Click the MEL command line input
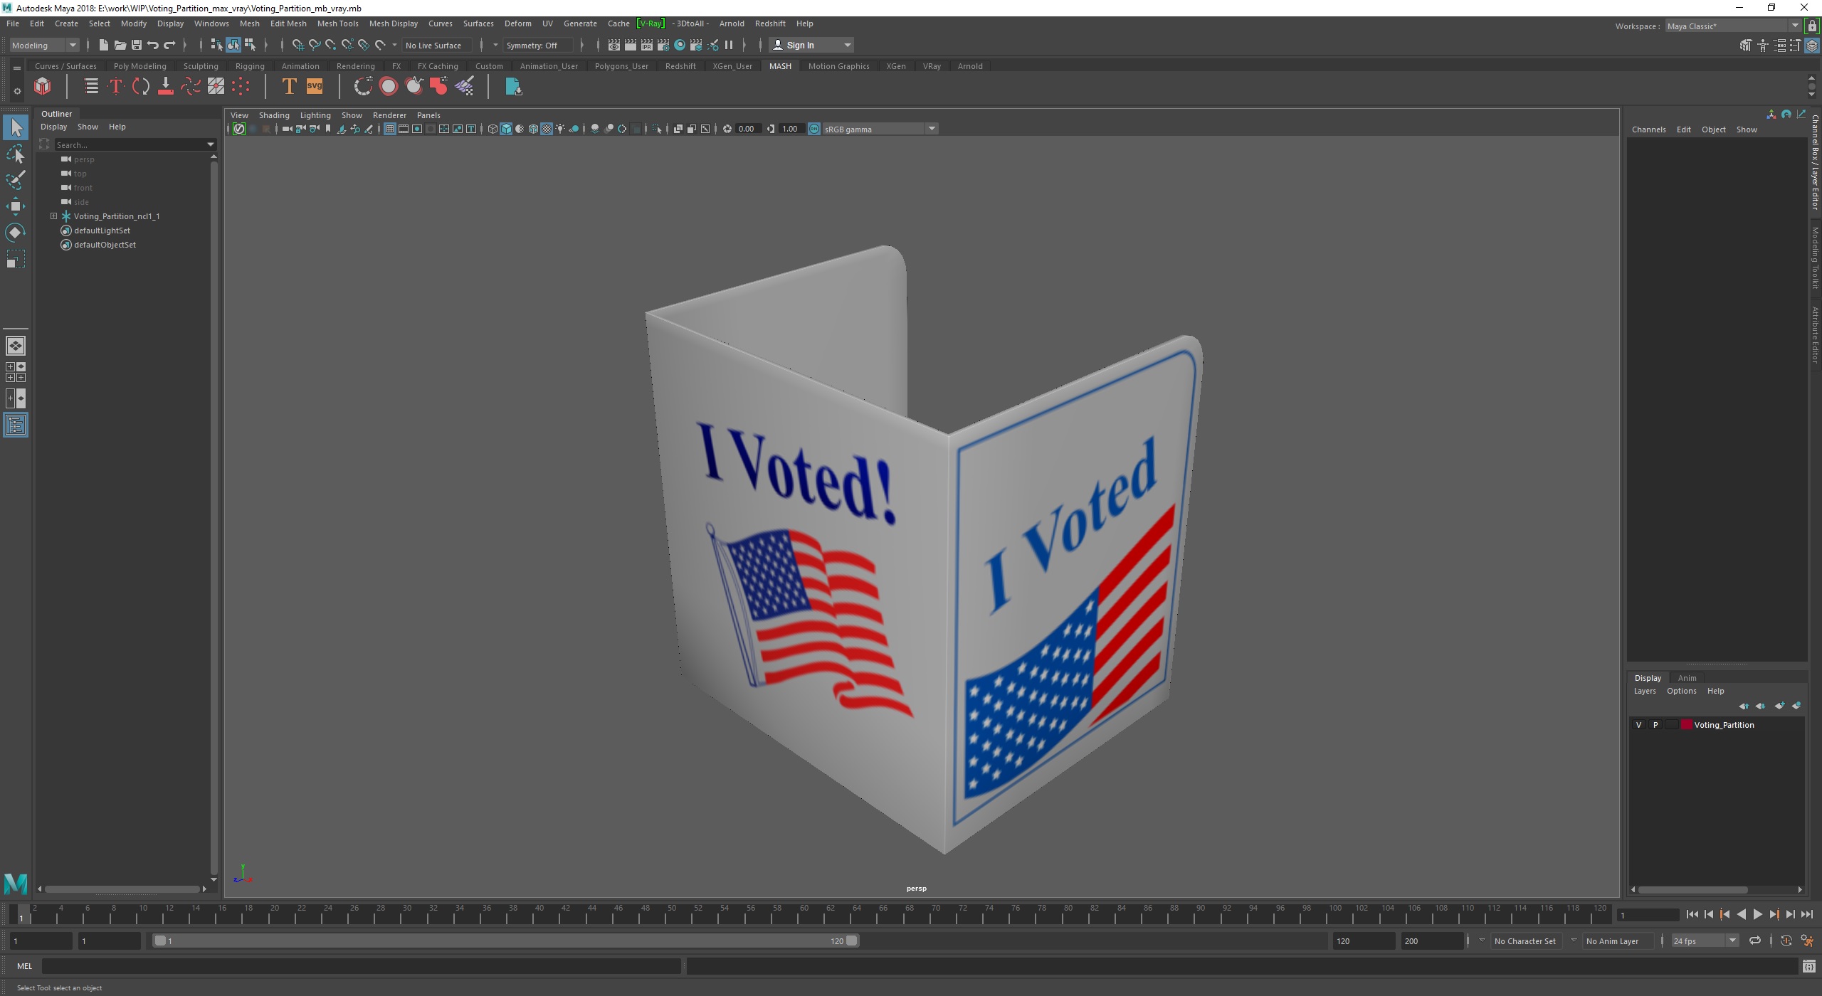Screen dimensions: 1822x996 pyautogui.click(x=362, y=966)
